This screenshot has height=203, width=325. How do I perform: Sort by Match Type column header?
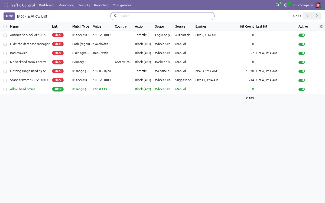tap(81, 27)
